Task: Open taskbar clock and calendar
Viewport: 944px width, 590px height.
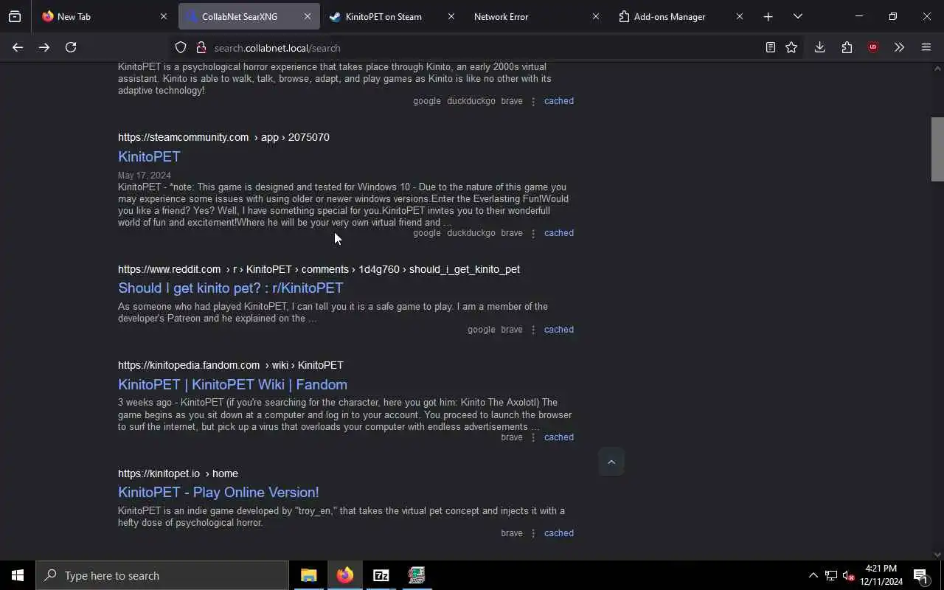Action: (x=881, y=575)
